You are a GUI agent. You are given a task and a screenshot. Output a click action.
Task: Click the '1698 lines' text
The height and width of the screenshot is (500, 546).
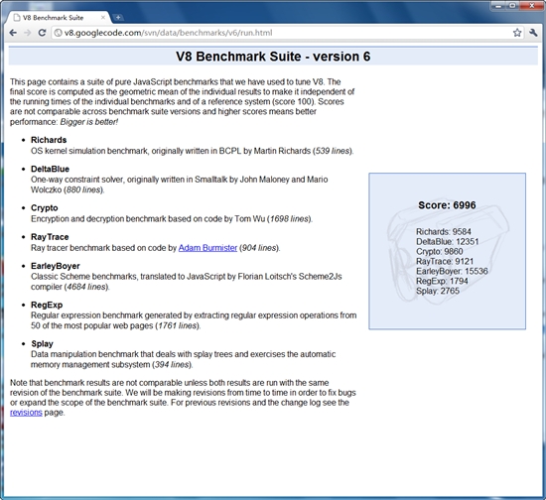point(289,219)
